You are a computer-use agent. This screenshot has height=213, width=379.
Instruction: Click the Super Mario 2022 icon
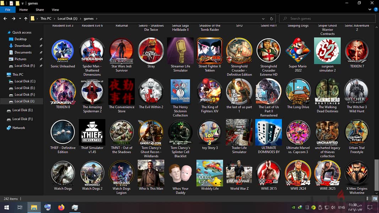298,51
